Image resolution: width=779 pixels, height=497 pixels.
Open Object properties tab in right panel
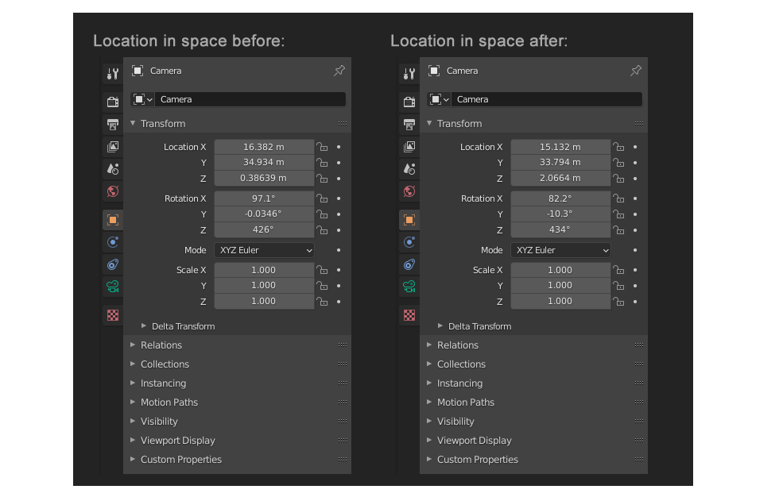point(409,220)
